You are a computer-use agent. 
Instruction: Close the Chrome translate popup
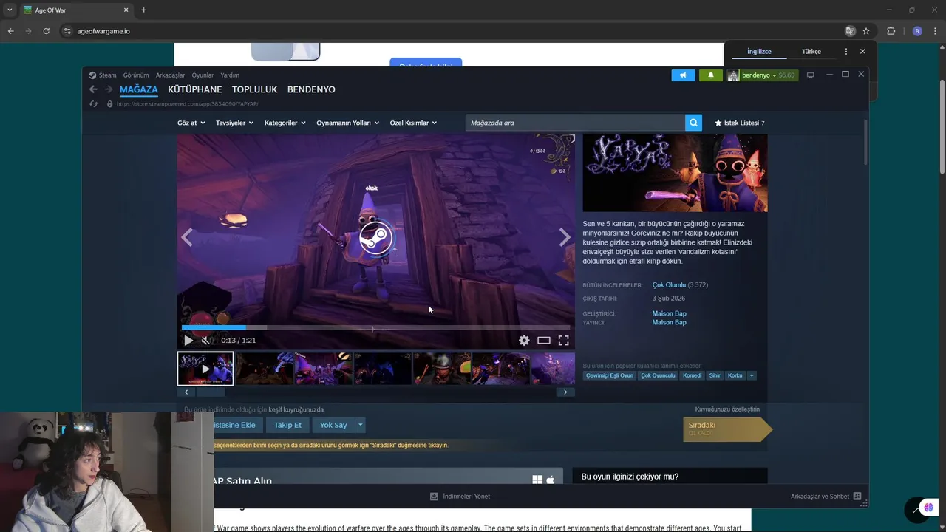tap(862, 52)
